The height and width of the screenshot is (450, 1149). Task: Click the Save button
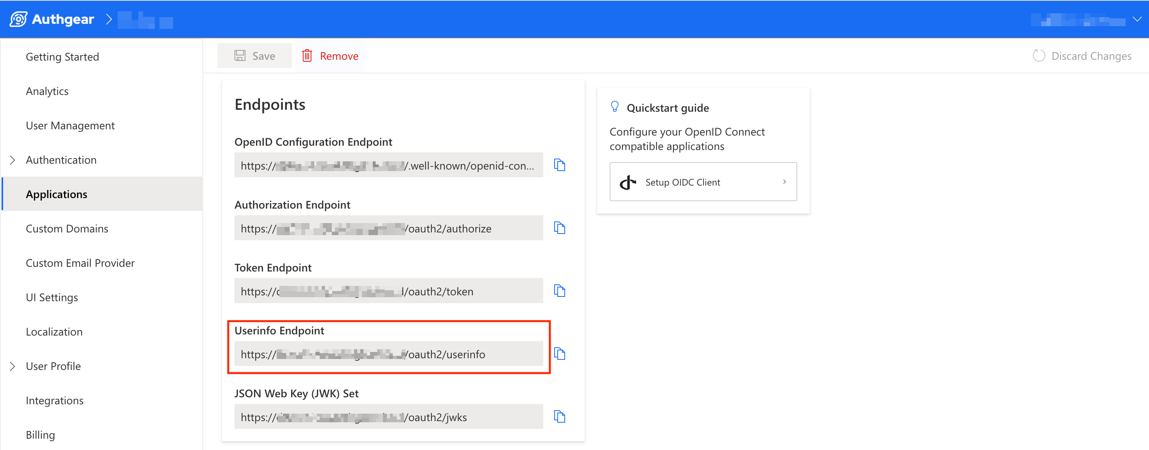pyautogui.click(x=254, y=56)
